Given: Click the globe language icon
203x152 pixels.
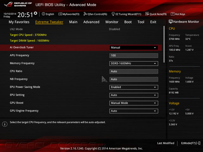Looking at the screenshot, I should point(43,14).
